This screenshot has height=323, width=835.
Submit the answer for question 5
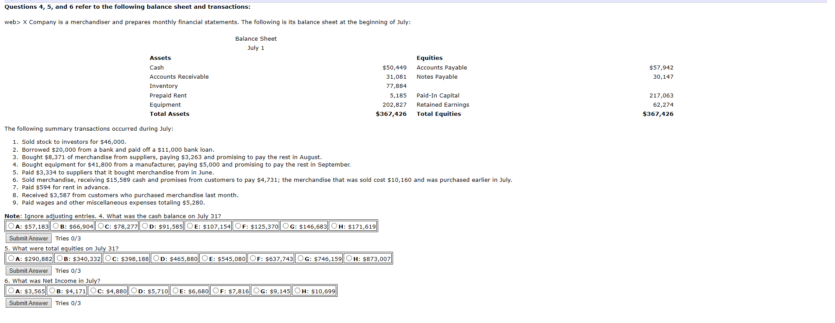28,271
